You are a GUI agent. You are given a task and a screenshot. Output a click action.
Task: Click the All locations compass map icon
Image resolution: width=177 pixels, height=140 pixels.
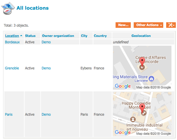pos(8,8)
